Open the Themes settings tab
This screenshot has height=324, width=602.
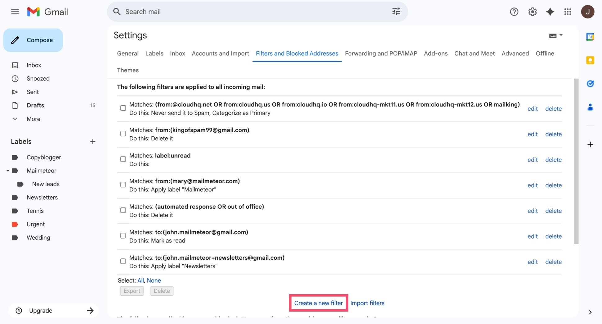(128, 70)
